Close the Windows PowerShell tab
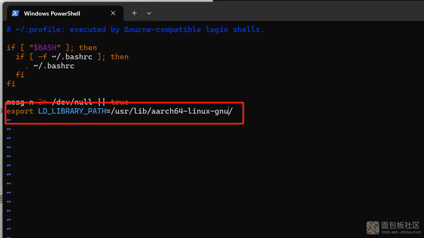The image size is (424, 238). [x=113, y=13]
